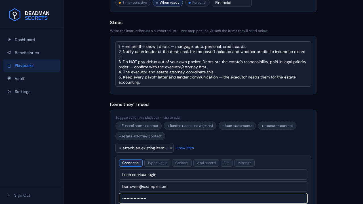The height and width of the screenshot is (204, 363).
Task: Select Vital record item type
Action: (206, 163)
